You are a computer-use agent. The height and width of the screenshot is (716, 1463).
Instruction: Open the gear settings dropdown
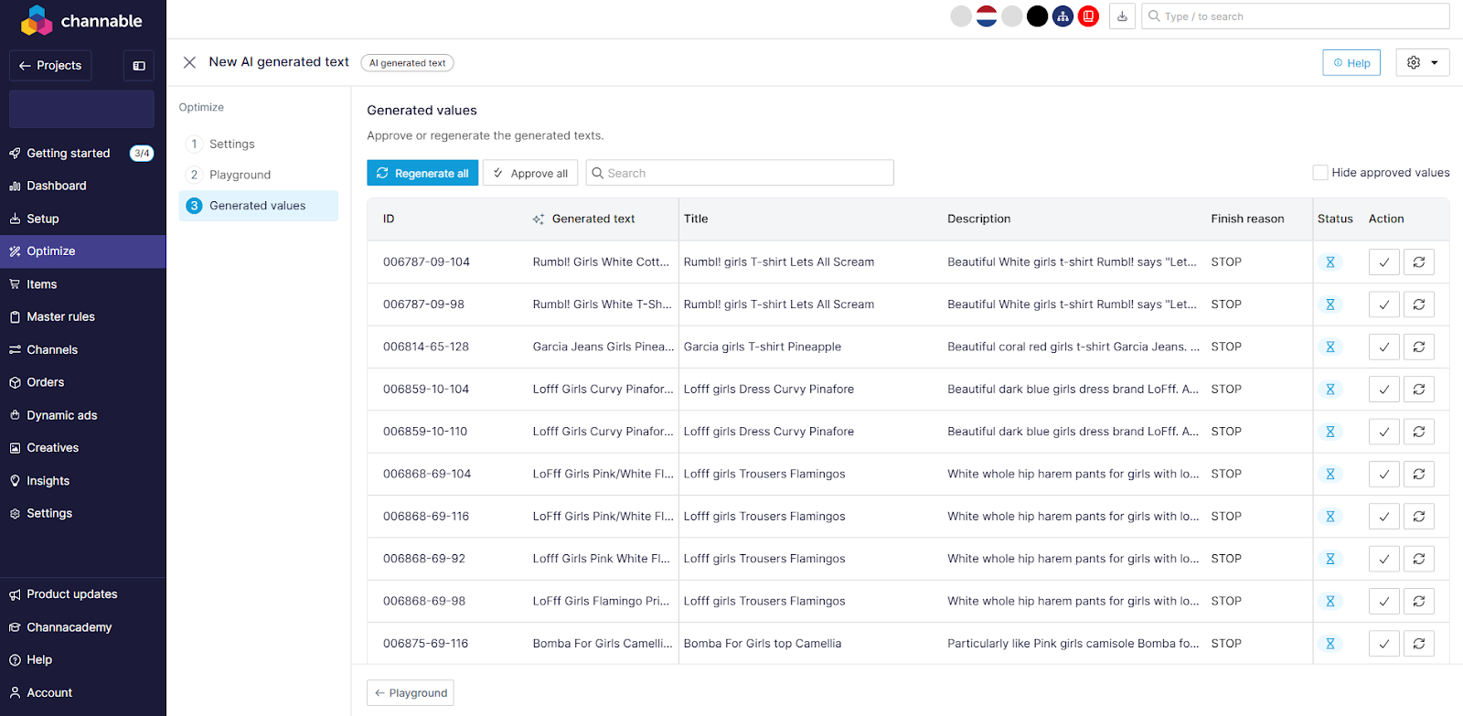pos(1422,62)
